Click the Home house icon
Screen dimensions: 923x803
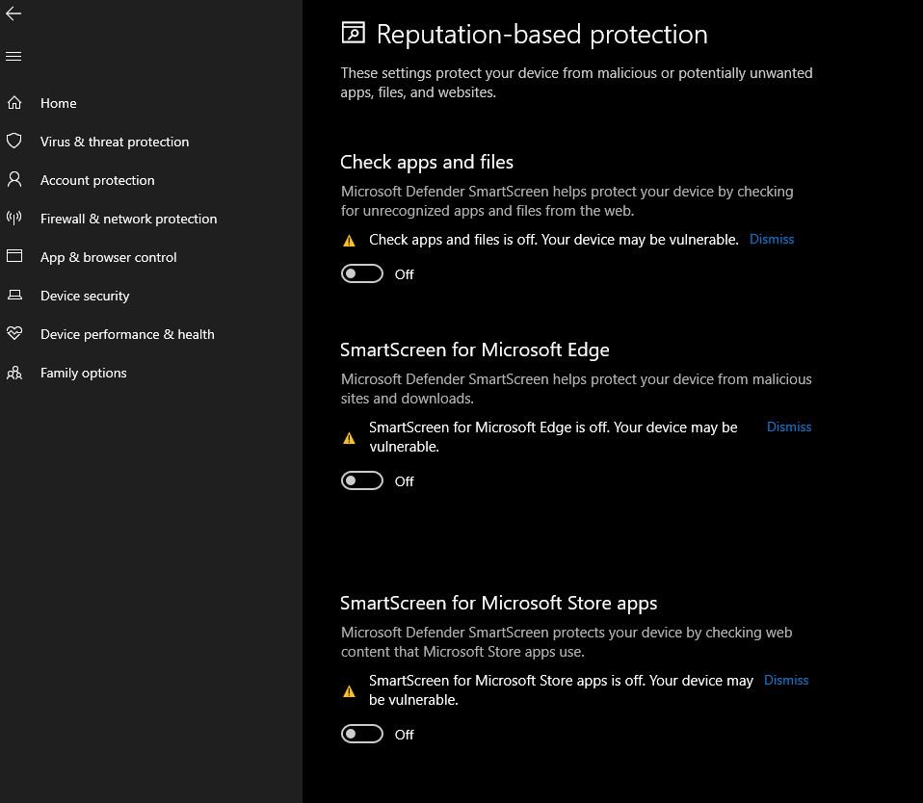click(14, 103)
